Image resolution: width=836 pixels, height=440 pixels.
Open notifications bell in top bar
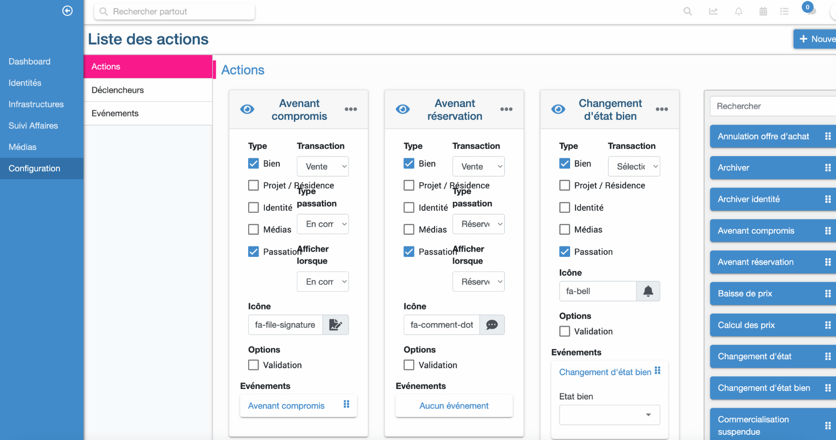[738, 11]
